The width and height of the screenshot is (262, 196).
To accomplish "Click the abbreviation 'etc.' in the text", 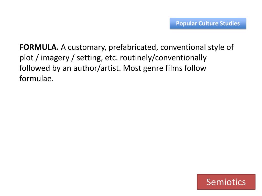I will 112,58.
